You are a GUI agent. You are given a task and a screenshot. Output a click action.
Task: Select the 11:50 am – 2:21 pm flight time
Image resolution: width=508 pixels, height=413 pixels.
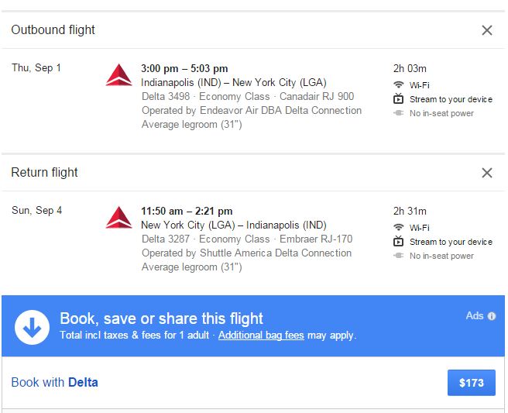pos(187,211)
